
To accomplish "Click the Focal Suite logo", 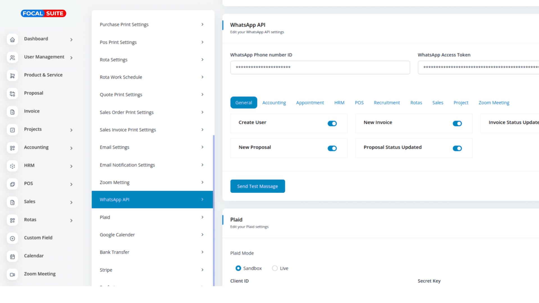I will [x=43, y=13].
